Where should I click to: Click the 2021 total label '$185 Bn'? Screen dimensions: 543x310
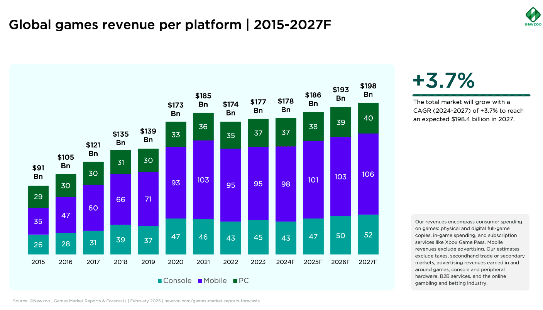click(x=203, y=100)
